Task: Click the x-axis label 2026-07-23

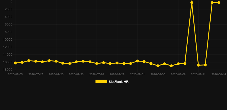Action: (x=76, y=74)
